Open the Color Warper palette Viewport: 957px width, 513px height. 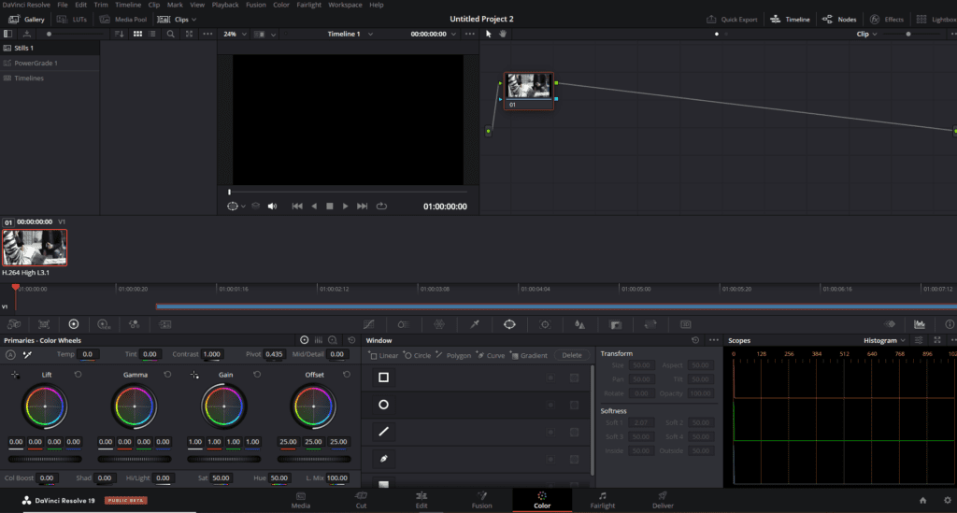point(439,324)
